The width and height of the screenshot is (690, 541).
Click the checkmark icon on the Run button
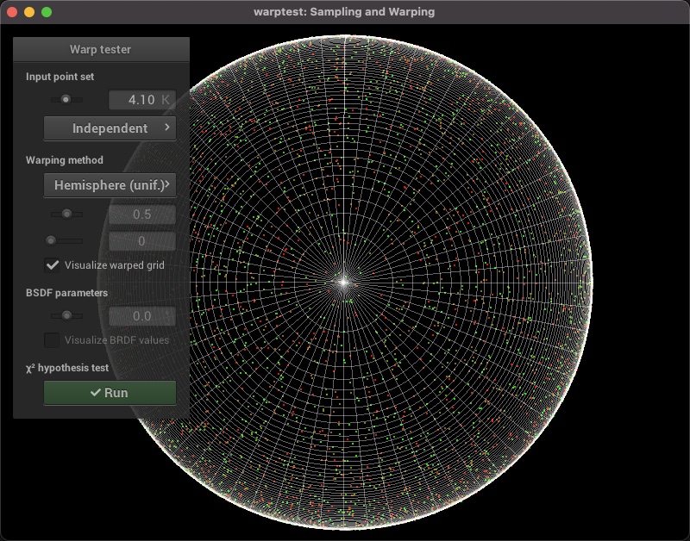(x=96, y=393)
